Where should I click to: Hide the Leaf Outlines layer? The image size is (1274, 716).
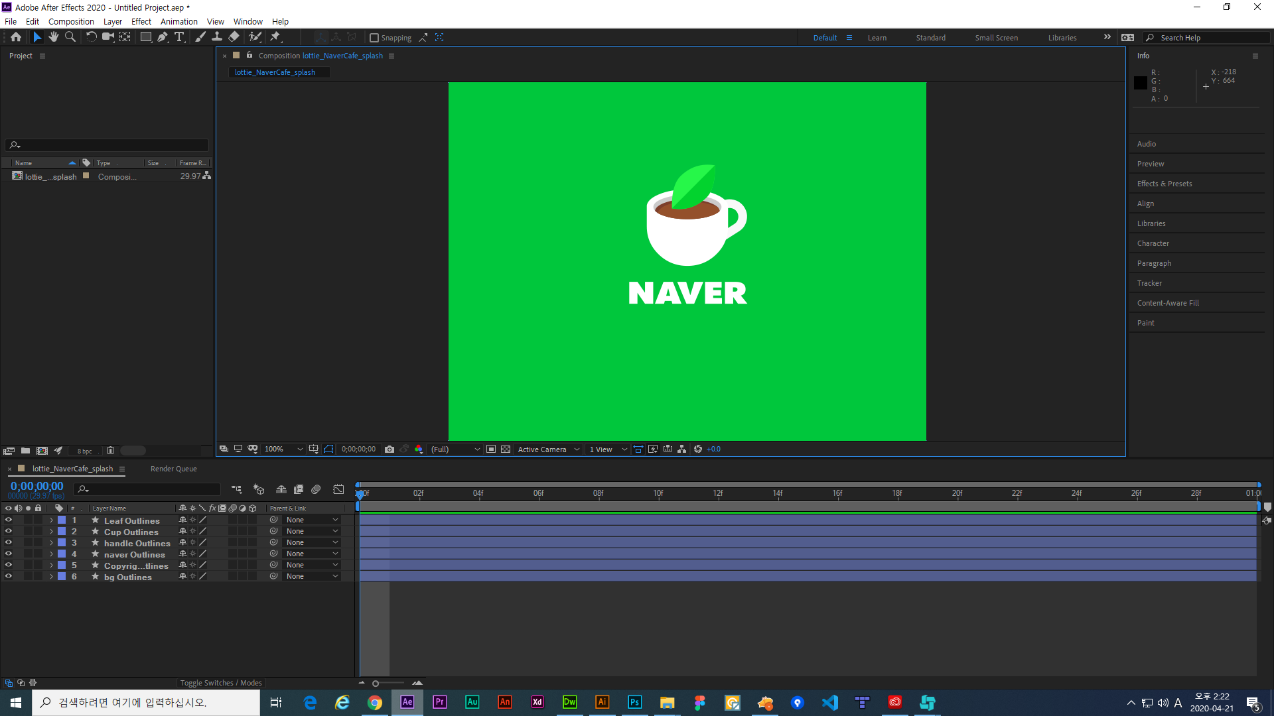(9, 520)
